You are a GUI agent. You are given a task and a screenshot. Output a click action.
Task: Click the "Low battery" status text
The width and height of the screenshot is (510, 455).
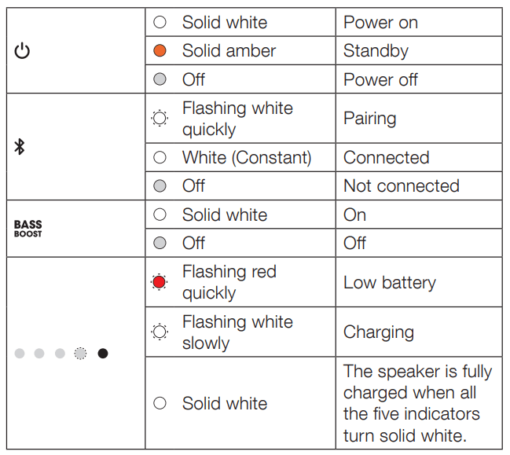coord(389,283)
